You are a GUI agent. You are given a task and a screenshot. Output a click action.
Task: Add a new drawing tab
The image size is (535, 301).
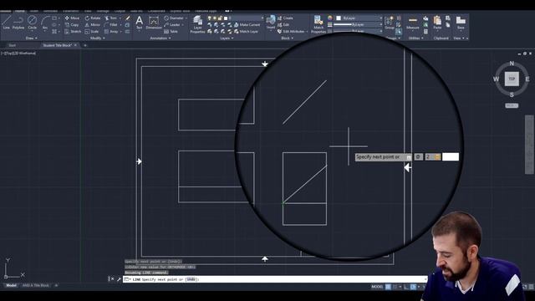[x=85, y=45]
